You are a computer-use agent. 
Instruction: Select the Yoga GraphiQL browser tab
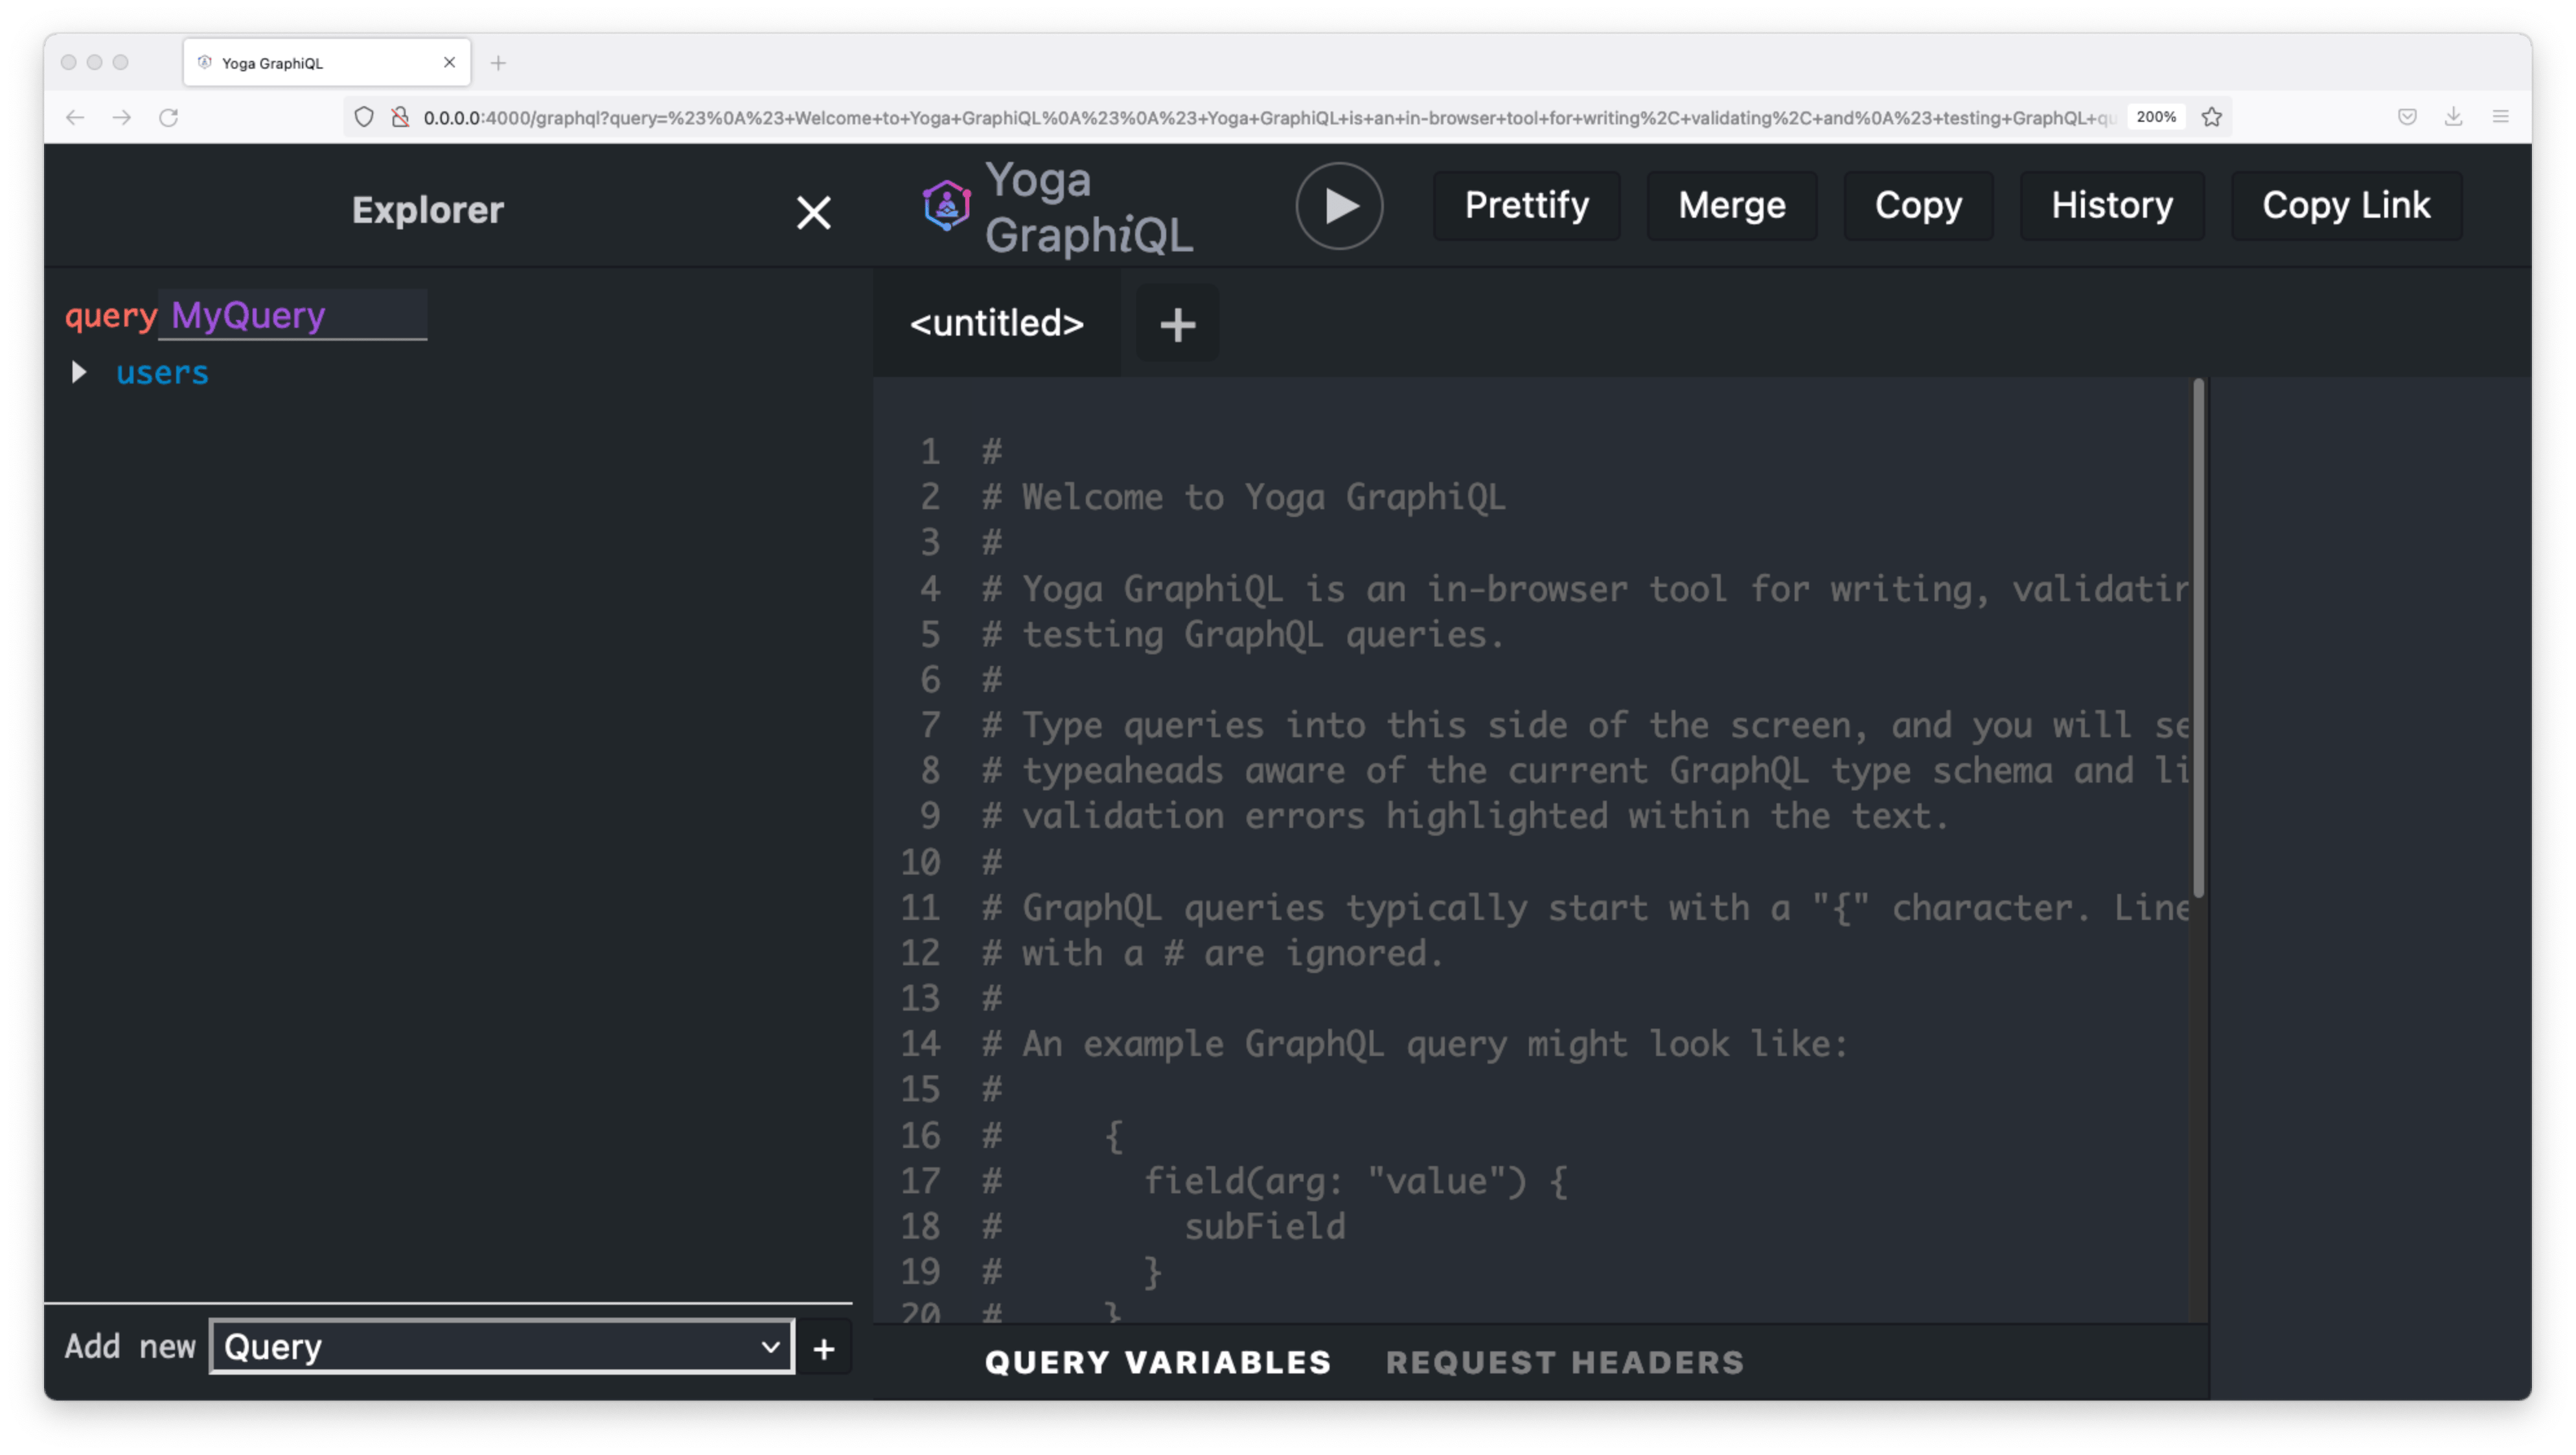click(327, 62)
